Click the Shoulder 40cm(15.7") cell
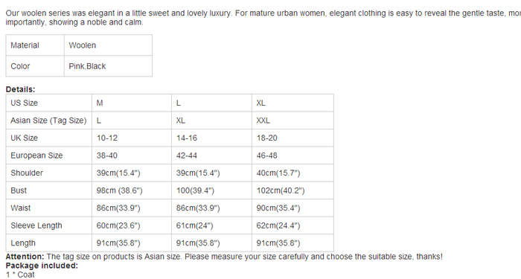The height and width of the screenshot is (279, 521). [293, 173]
